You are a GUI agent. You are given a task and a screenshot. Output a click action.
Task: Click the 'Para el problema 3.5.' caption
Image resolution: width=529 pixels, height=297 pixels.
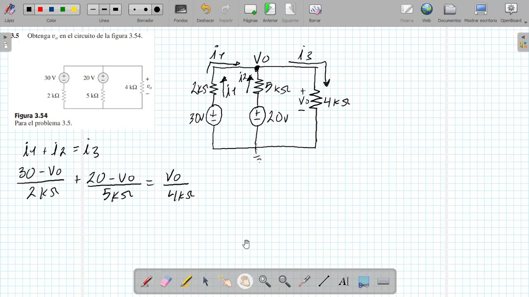click(43, 123)
